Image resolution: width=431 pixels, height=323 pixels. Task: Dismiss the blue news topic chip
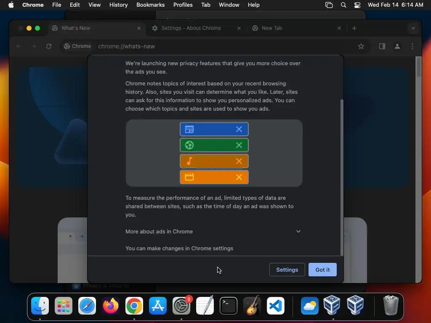click(239, 129)
